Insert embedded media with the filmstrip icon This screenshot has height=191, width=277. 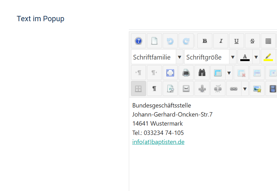pos(272,88)
